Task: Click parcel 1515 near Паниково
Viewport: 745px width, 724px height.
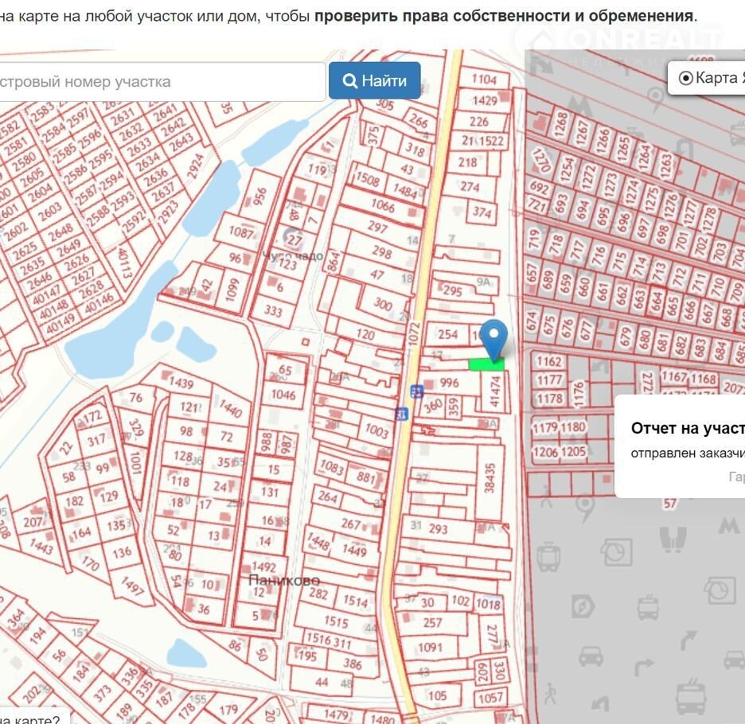Action: [337, 622]
